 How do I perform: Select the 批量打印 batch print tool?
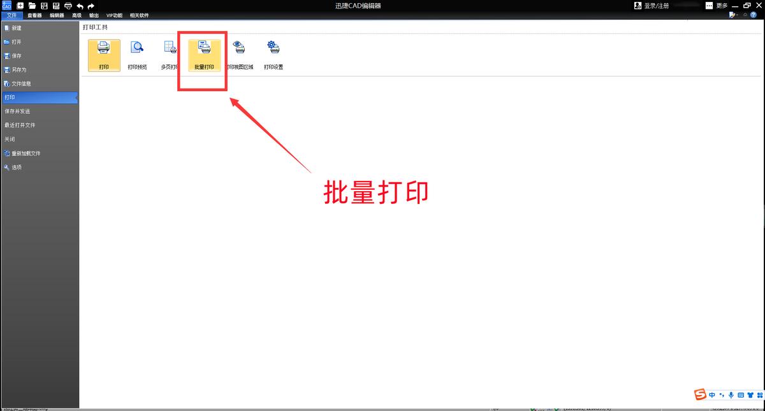click(x=203, y=54)
